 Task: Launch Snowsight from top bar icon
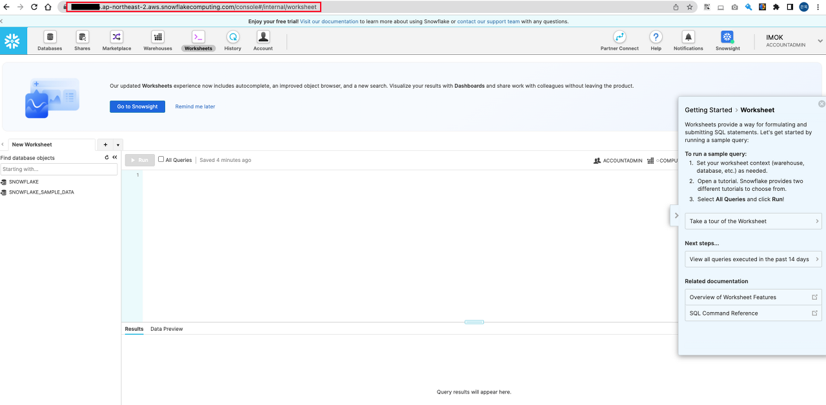tap(727, 41)
